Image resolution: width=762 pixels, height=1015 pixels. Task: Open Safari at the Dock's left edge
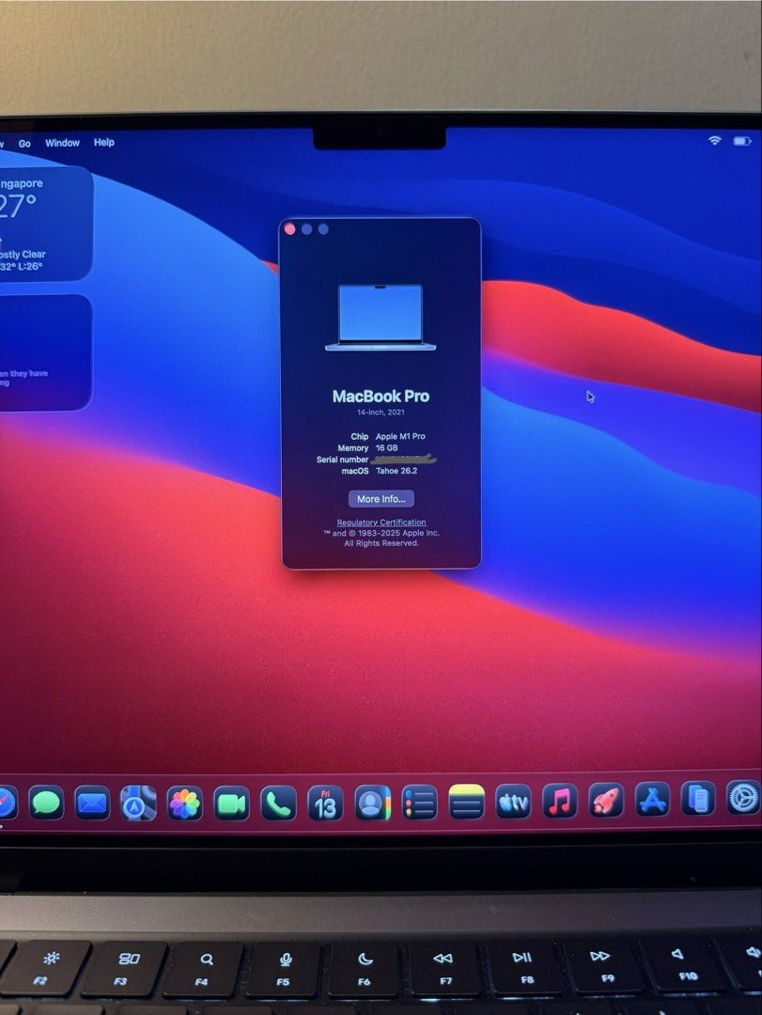(x=7, y=804)
